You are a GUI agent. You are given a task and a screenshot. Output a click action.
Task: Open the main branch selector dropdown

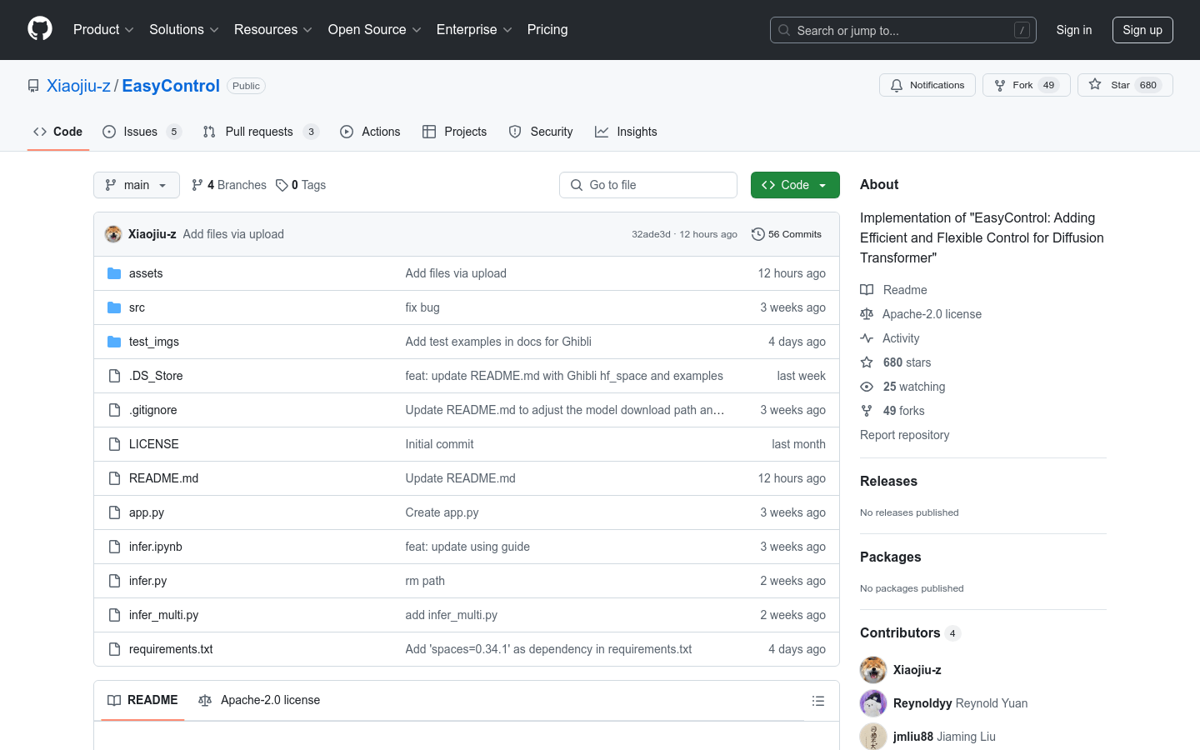click(x=137, y=185)
